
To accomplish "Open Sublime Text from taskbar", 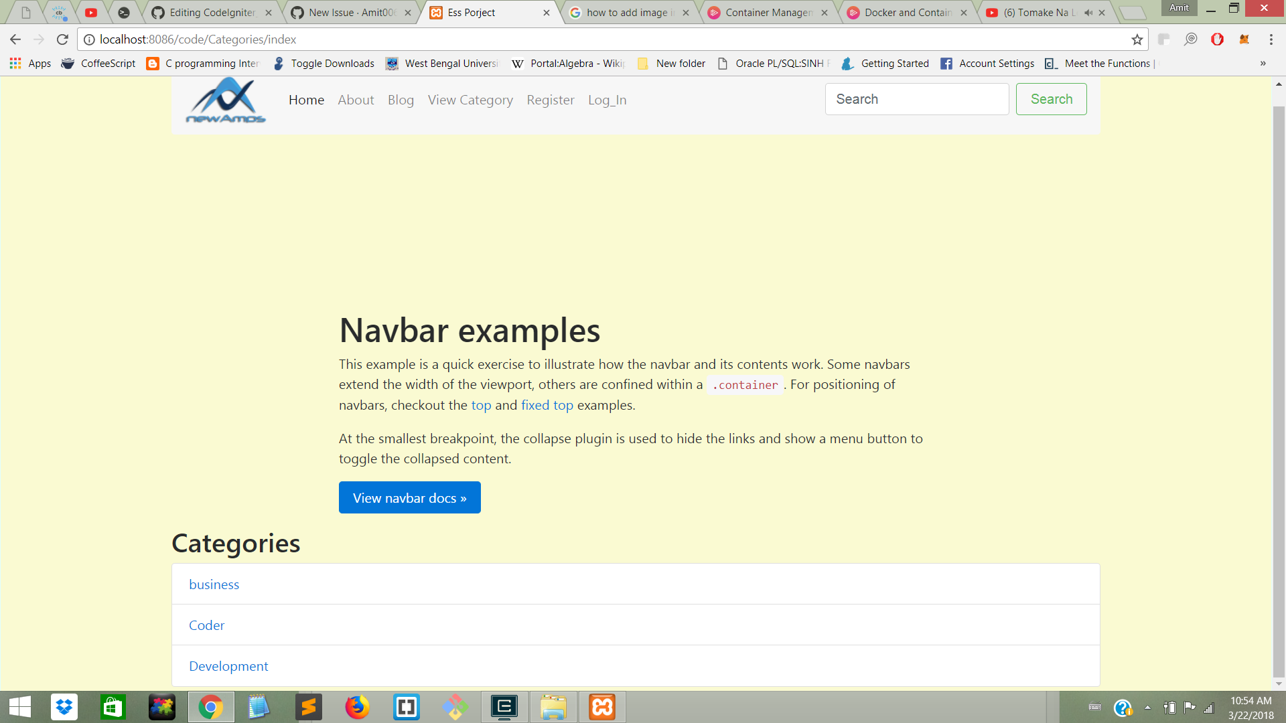I will pos(308,707).
